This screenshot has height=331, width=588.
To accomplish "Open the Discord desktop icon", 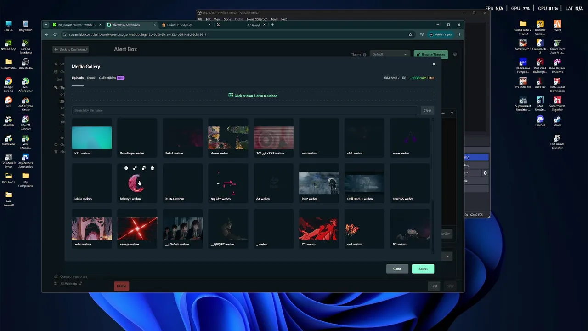I will pyautogui.click(x=540, y=121).
